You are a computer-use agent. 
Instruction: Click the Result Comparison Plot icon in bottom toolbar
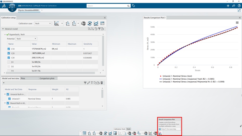(160, 133)
